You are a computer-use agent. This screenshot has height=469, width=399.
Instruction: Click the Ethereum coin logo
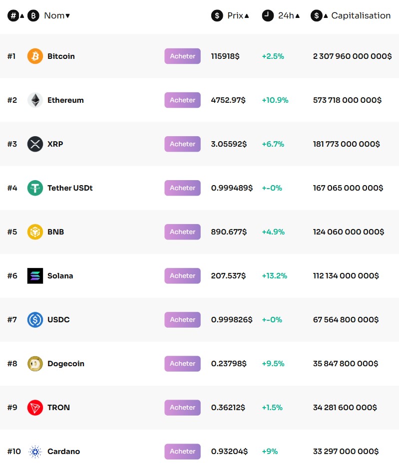[x=34, y=100]
